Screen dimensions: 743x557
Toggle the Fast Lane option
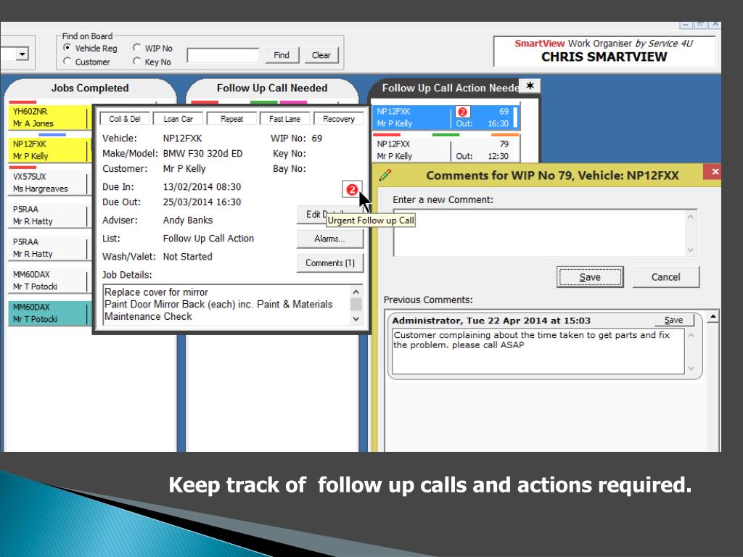[284, 119]
